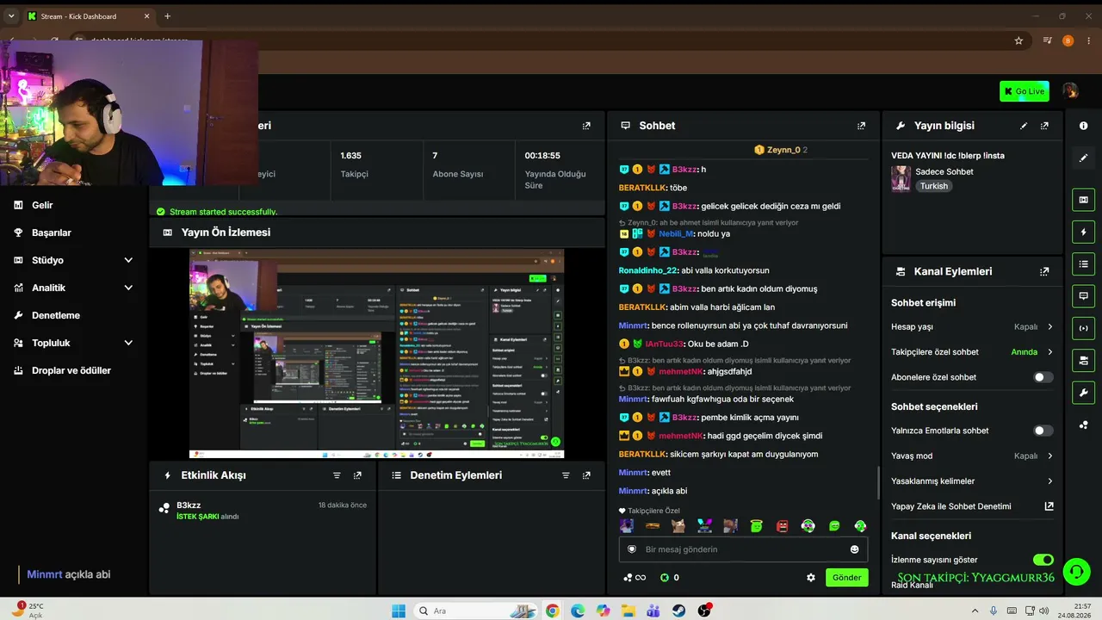Pop out the Yayın bilgisi panel
Image resolution: width=1102 pixels, height=620 pixels.
pyautogui.click(x=1044, y=126)
